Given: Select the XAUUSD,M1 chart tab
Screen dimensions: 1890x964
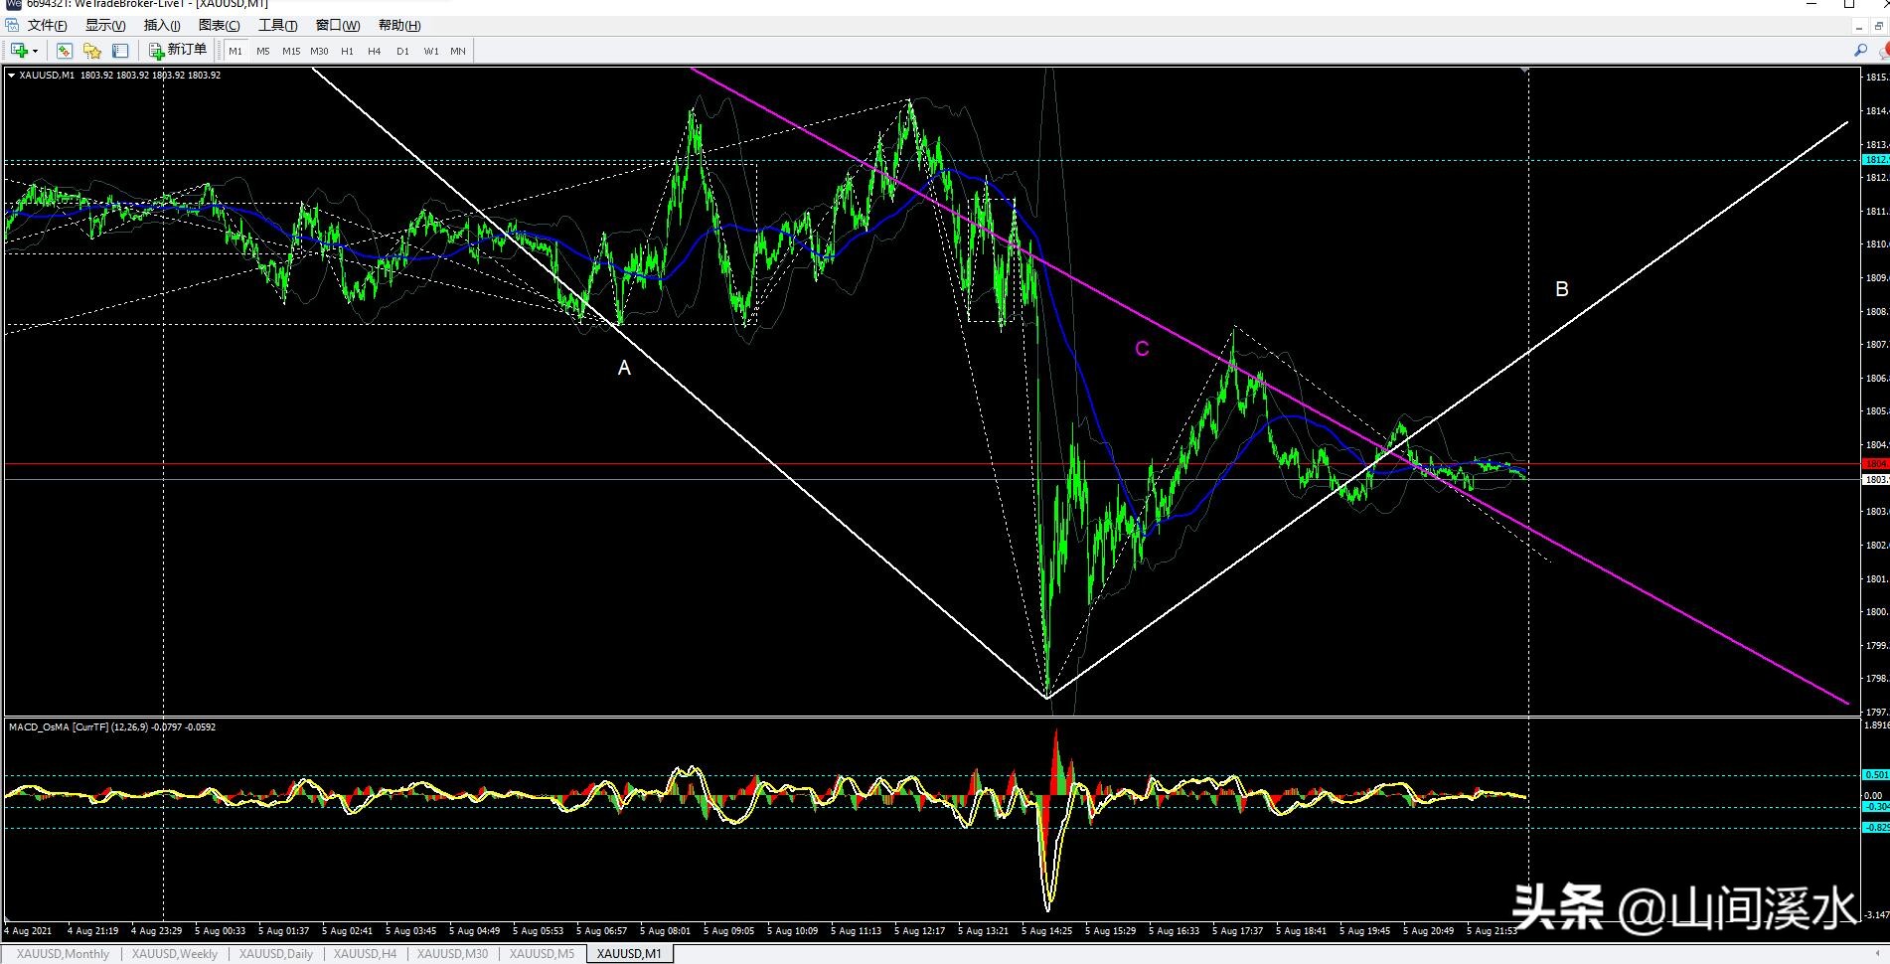Looking at the screenshot, I should tap(629, 954).
